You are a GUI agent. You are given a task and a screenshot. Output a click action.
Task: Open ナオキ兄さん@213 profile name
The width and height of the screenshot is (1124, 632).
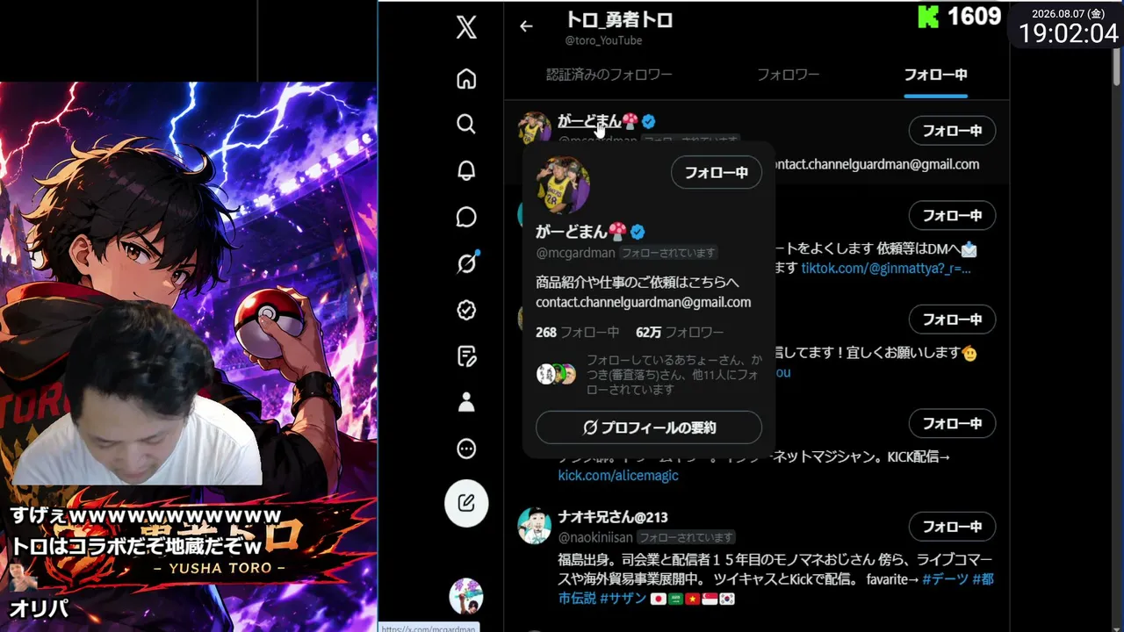[x=613, y=517]
